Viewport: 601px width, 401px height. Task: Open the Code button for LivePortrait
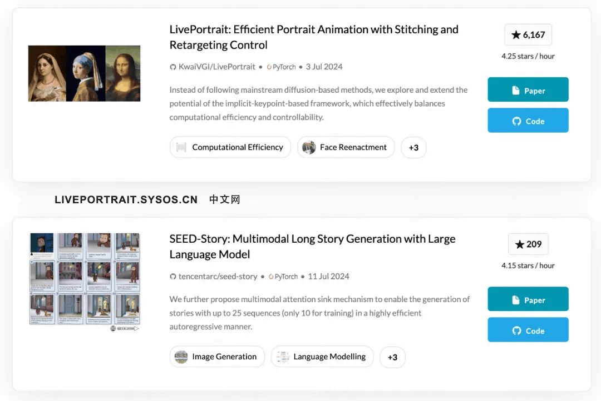pos(528,120)
